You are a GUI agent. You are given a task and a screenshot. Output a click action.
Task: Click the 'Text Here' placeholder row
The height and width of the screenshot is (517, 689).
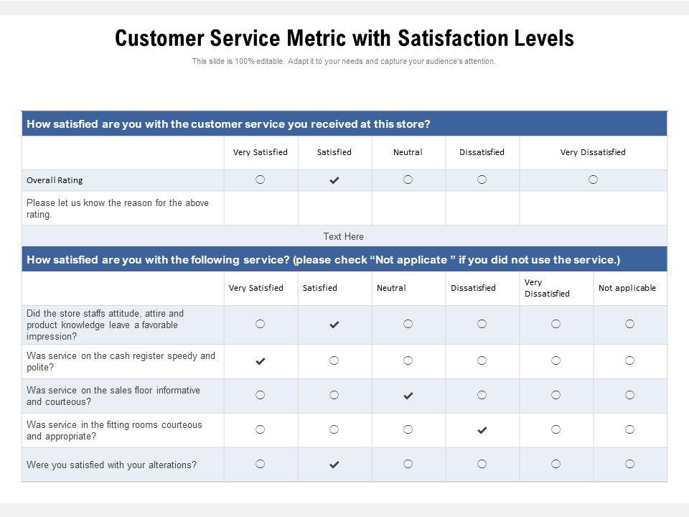[344, 236]
